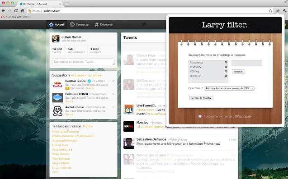
Task: Focus the new filter word input
Action: click(247, 63)
